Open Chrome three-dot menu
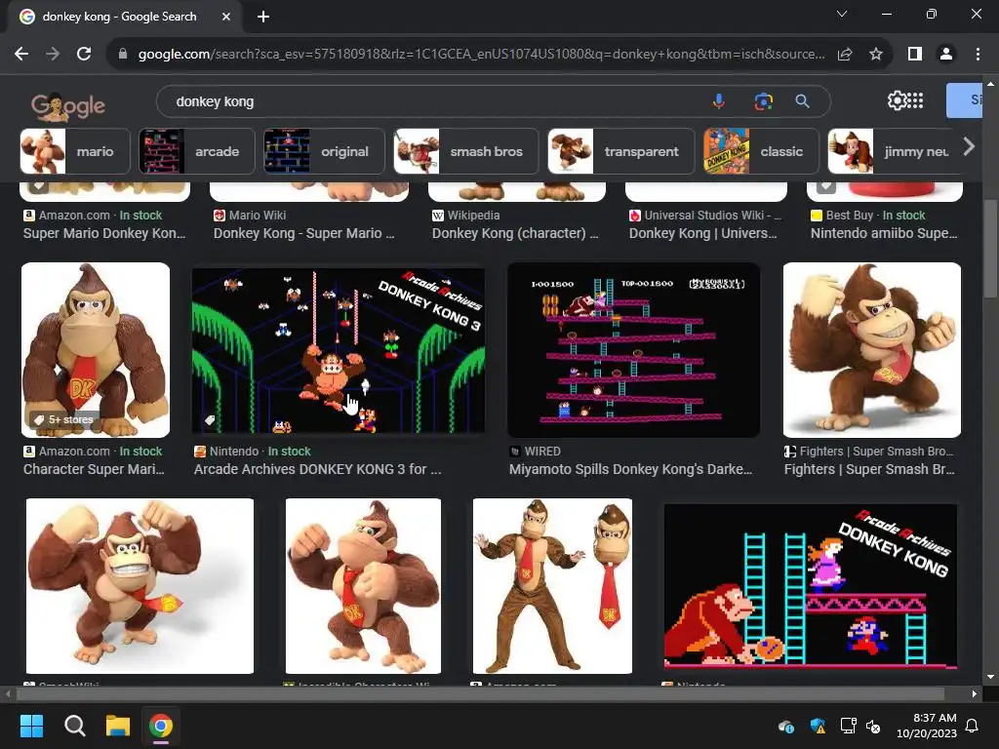 [978, 55]
